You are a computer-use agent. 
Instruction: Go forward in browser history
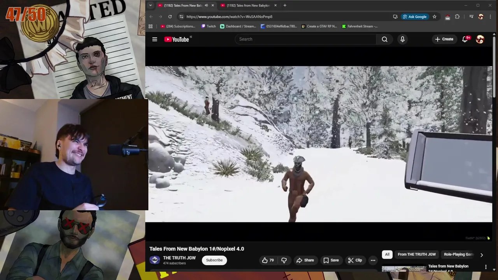point(160,17)
